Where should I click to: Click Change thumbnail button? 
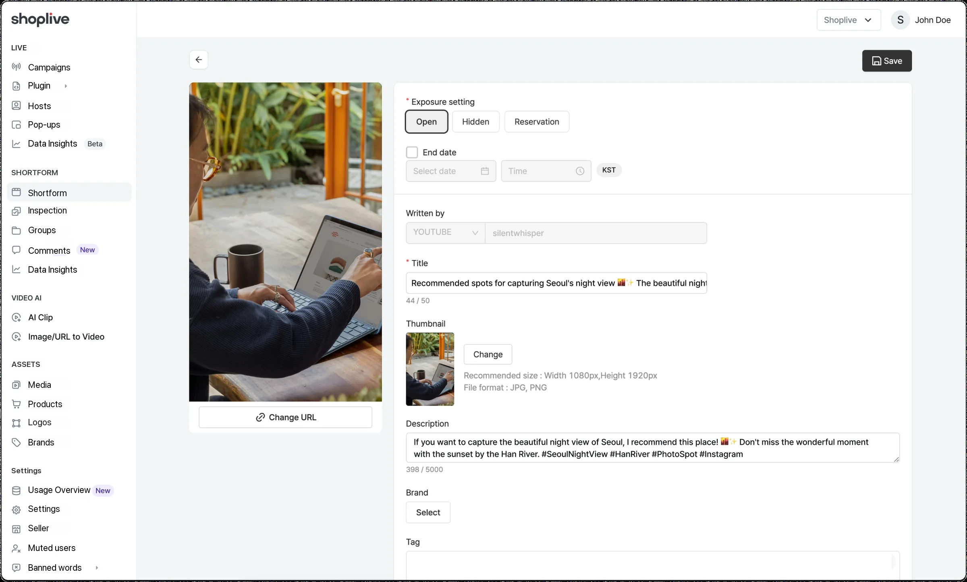coord(488,354)
